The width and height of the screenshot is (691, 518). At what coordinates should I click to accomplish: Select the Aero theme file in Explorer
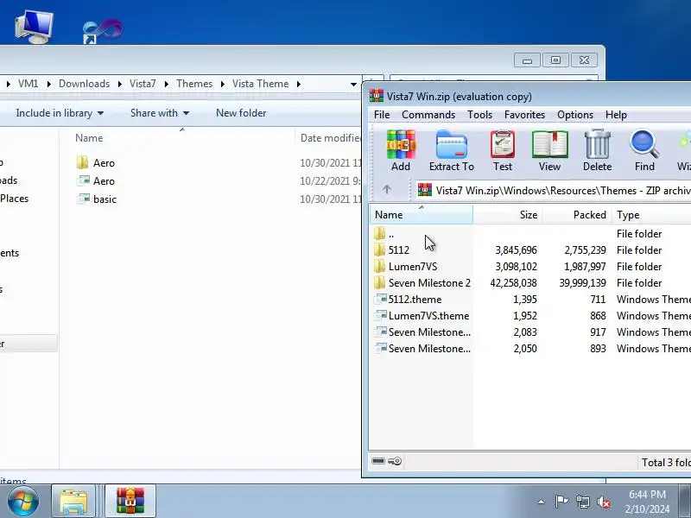coord(95,181)
